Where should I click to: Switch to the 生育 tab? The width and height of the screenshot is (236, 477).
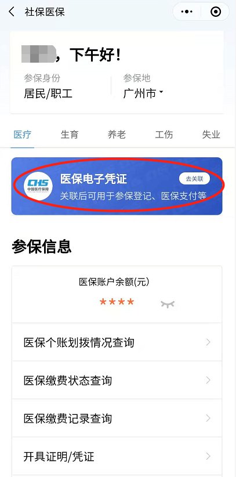70,135
